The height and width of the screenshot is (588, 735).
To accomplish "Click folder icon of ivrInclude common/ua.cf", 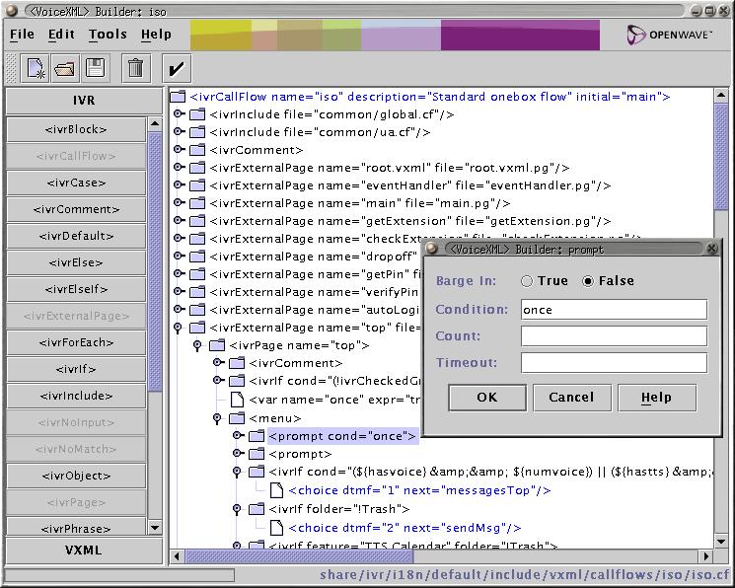I will tap(197, 132).
